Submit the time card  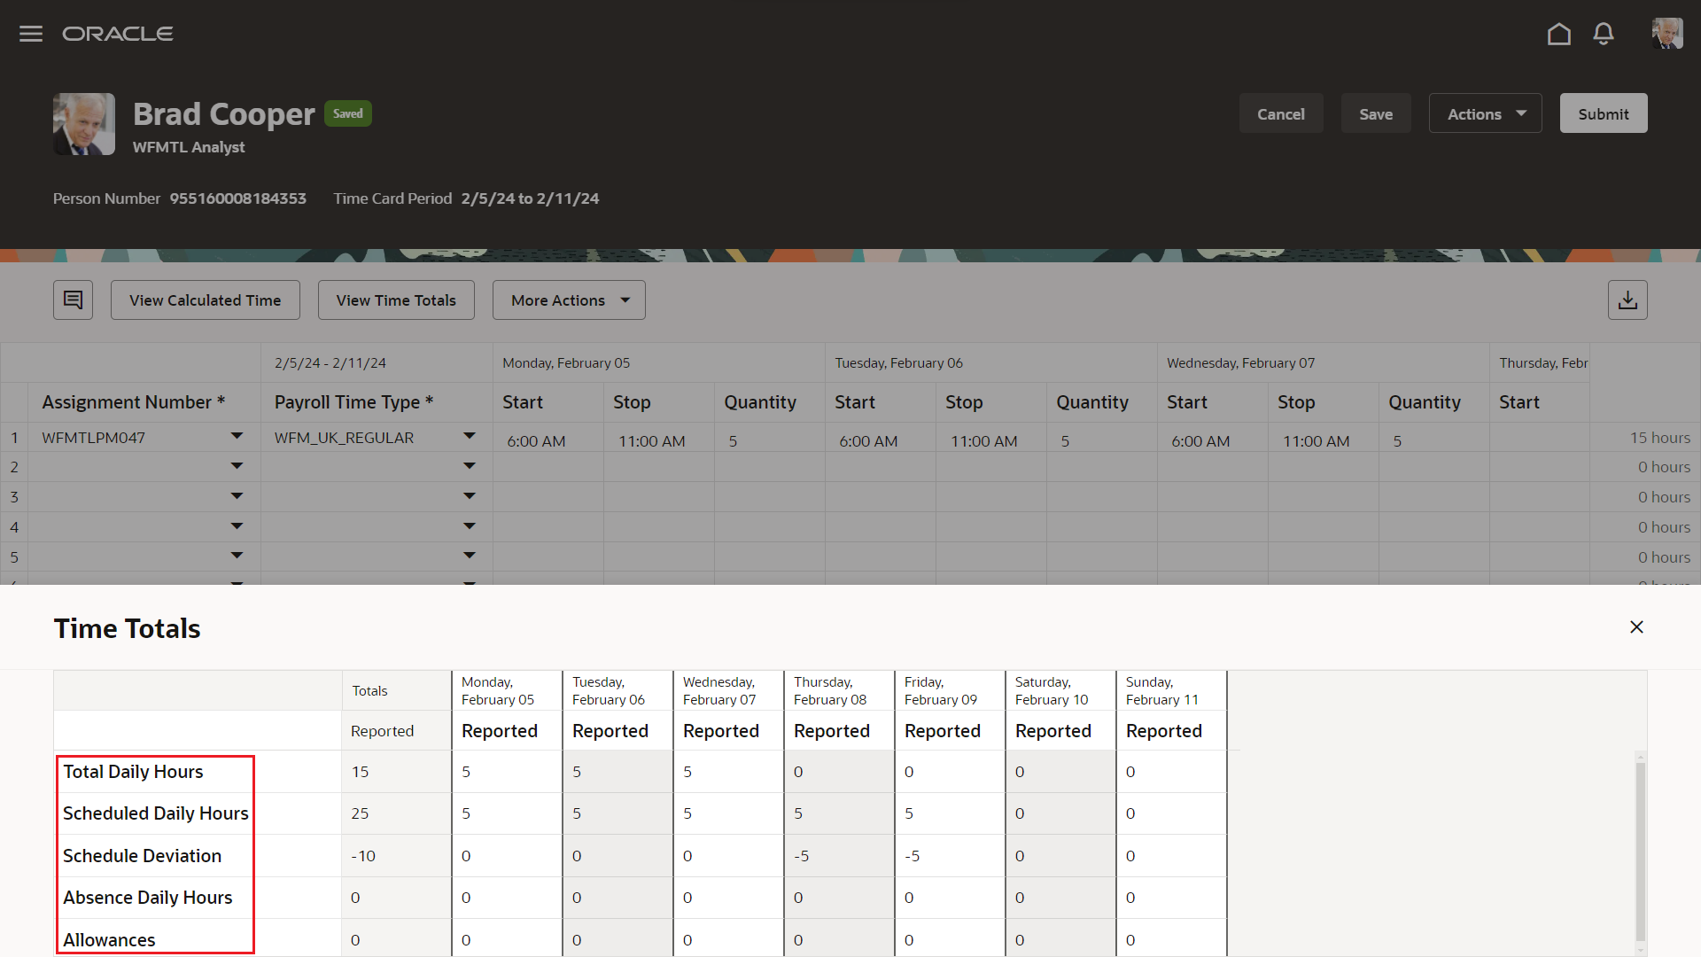pos(1604,113)
